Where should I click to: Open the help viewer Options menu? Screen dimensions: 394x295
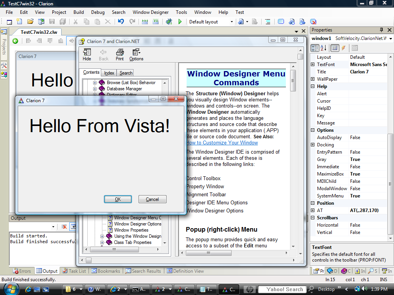tap(137, 55)
